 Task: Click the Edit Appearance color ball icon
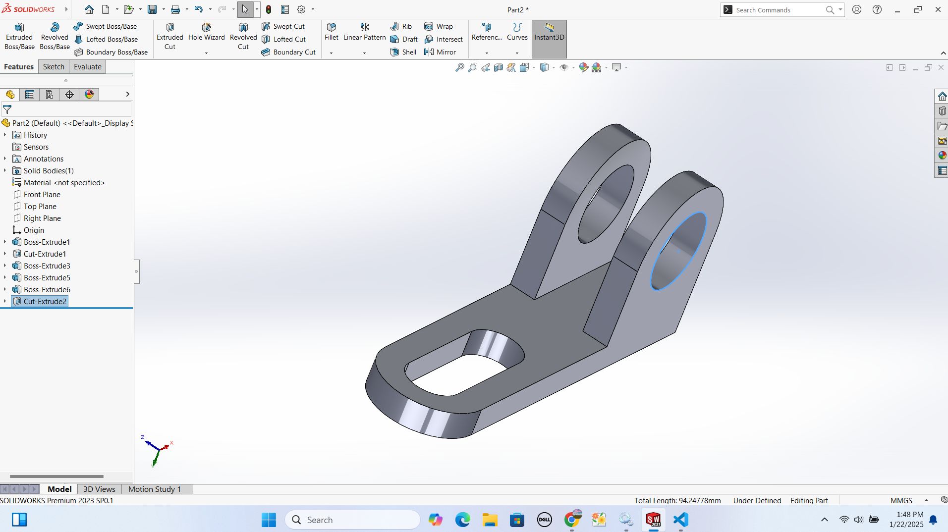(584, 67)
